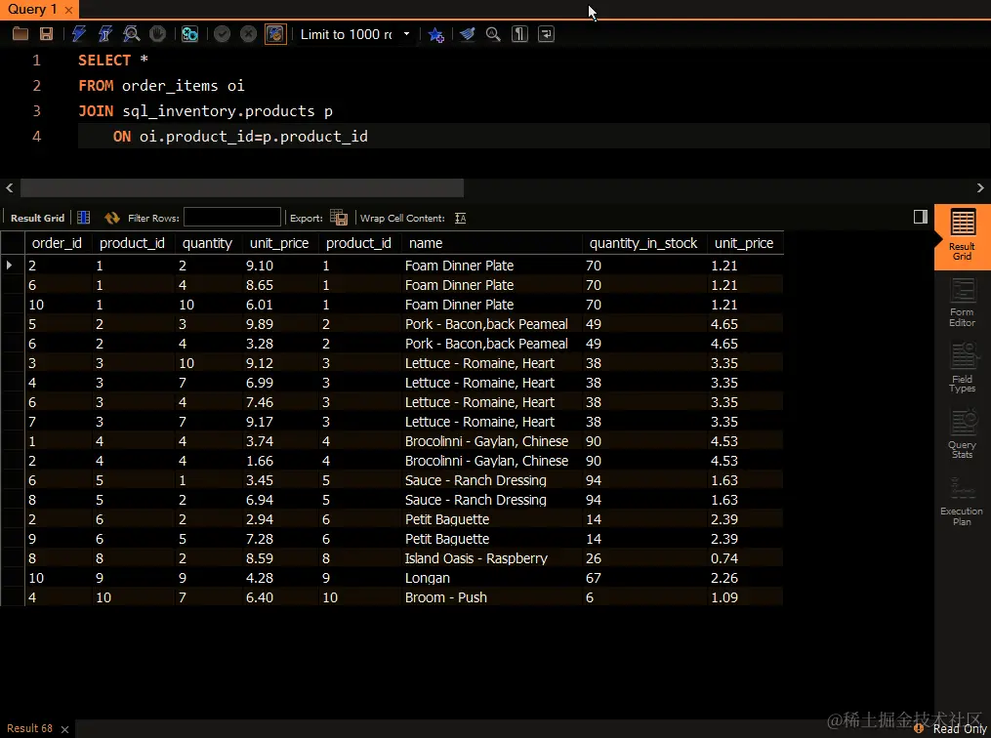Open Query Stats side panel
991x738 pixels.
962,434
